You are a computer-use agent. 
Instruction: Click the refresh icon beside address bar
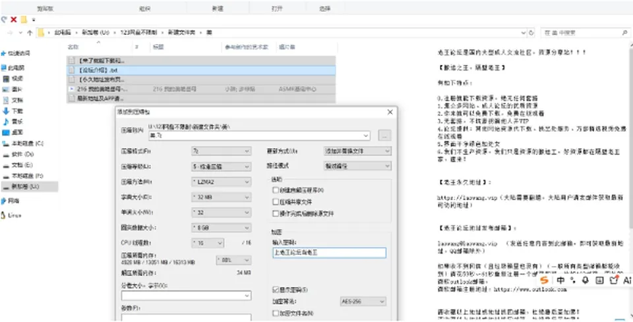click(531, 33)
